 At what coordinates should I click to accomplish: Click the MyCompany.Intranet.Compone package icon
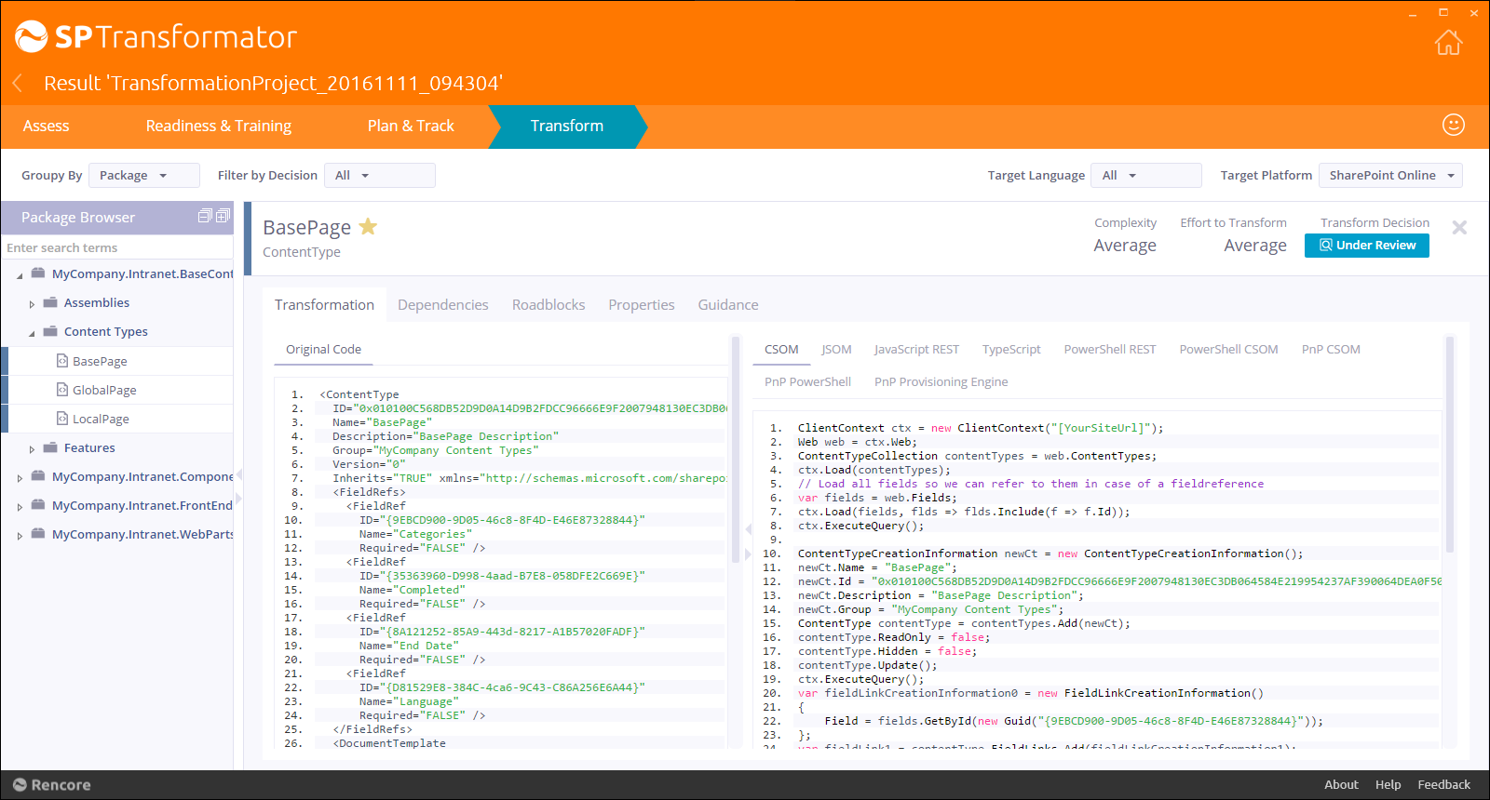pos(38,476)
